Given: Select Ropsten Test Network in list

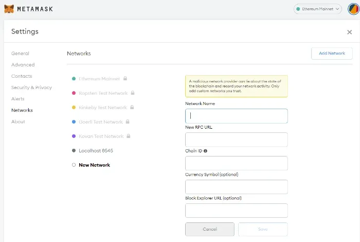Looking at the screenshot, I should 103,93.
